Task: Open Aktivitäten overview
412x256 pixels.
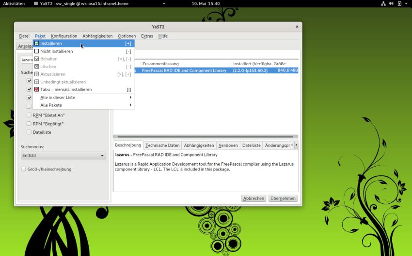Action: click(x=14, y=4)
